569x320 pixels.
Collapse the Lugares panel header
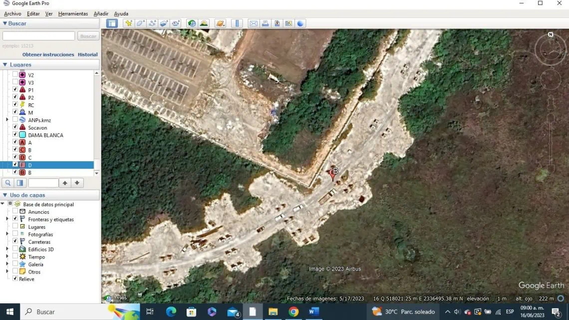(5, 64)
